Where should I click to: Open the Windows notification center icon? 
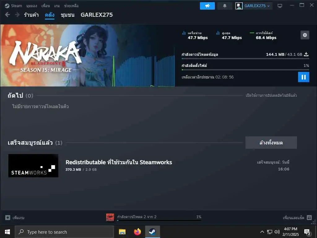tap(307, 232)
